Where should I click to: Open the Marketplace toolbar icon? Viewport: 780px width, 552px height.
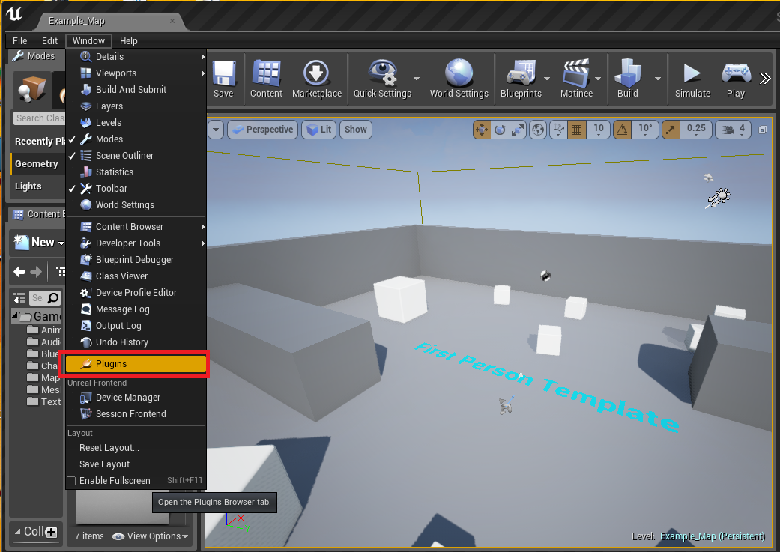click(x=316, y=79)
